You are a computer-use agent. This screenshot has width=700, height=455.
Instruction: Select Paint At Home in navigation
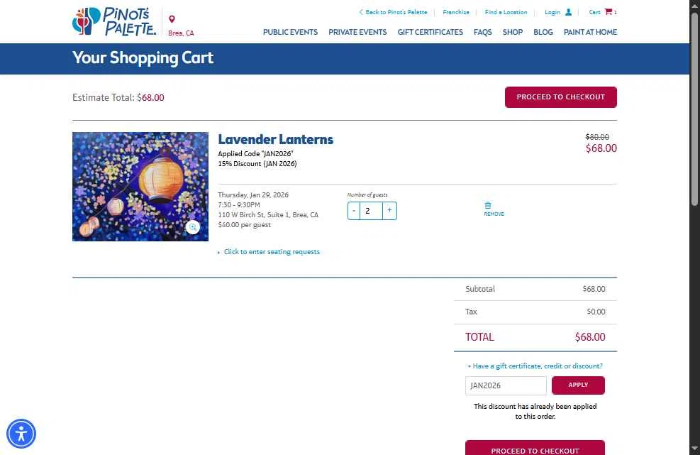(590, 32)
